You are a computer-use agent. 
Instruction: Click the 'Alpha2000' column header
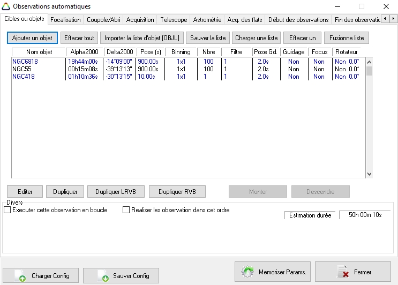point(84,52)
